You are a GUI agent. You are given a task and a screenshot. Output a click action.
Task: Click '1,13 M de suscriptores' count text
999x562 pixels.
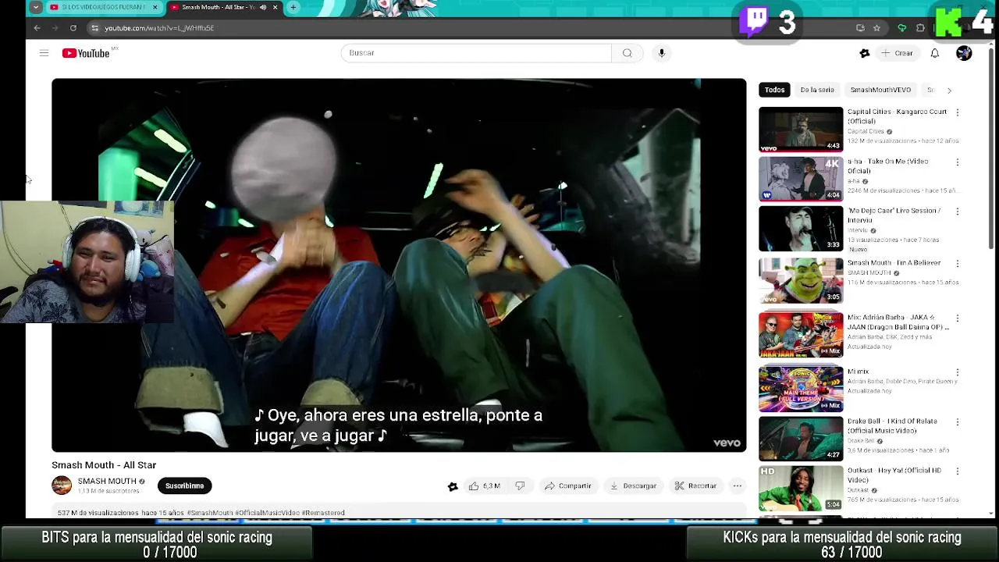click(108, 491)
